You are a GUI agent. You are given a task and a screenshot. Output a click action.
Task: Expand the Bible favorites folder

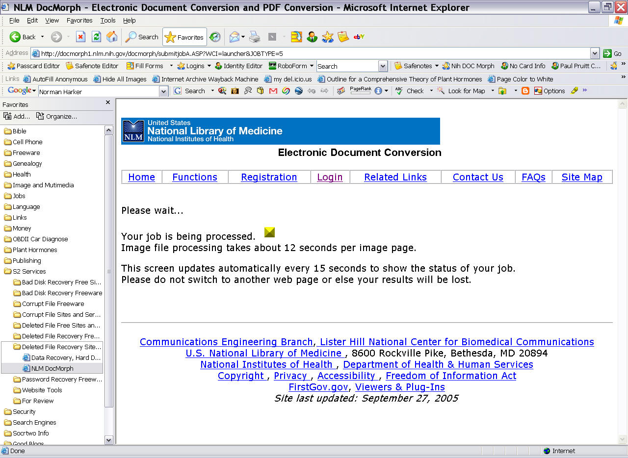tap(15, 131)
